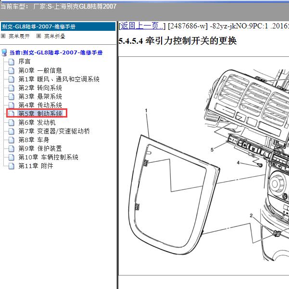Click the 别克-GL8陆尊-2007-维修手册 panel header

(x=58, y=26)
